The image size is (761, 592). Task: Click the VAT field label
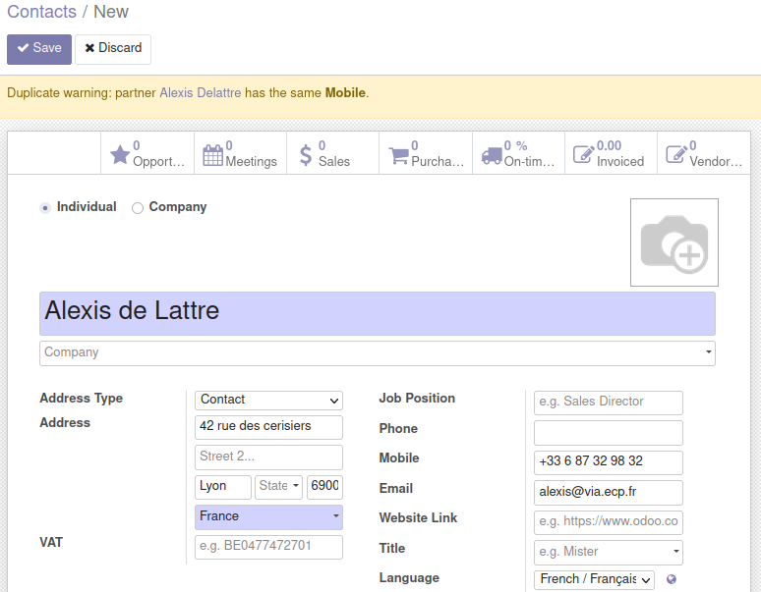click(51, 542)
